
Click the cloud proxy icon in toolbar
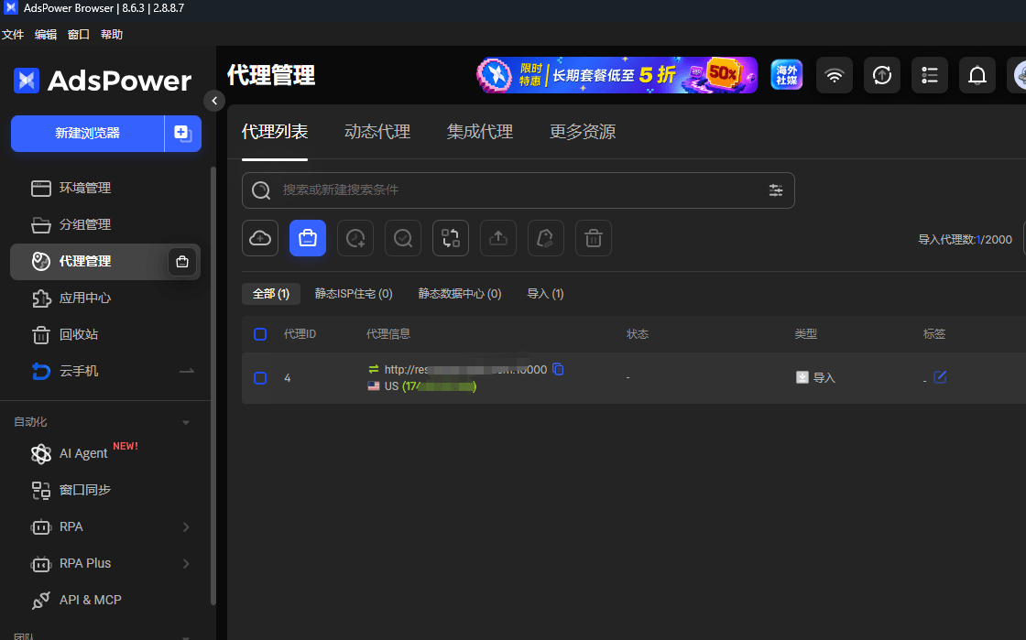pyautogui.click(x=260, y=238)
